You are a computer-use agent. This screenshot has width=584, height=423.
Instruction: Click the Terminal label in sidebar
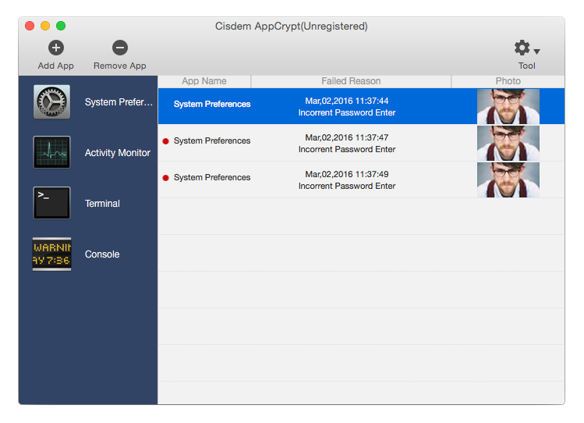[102, 204]
